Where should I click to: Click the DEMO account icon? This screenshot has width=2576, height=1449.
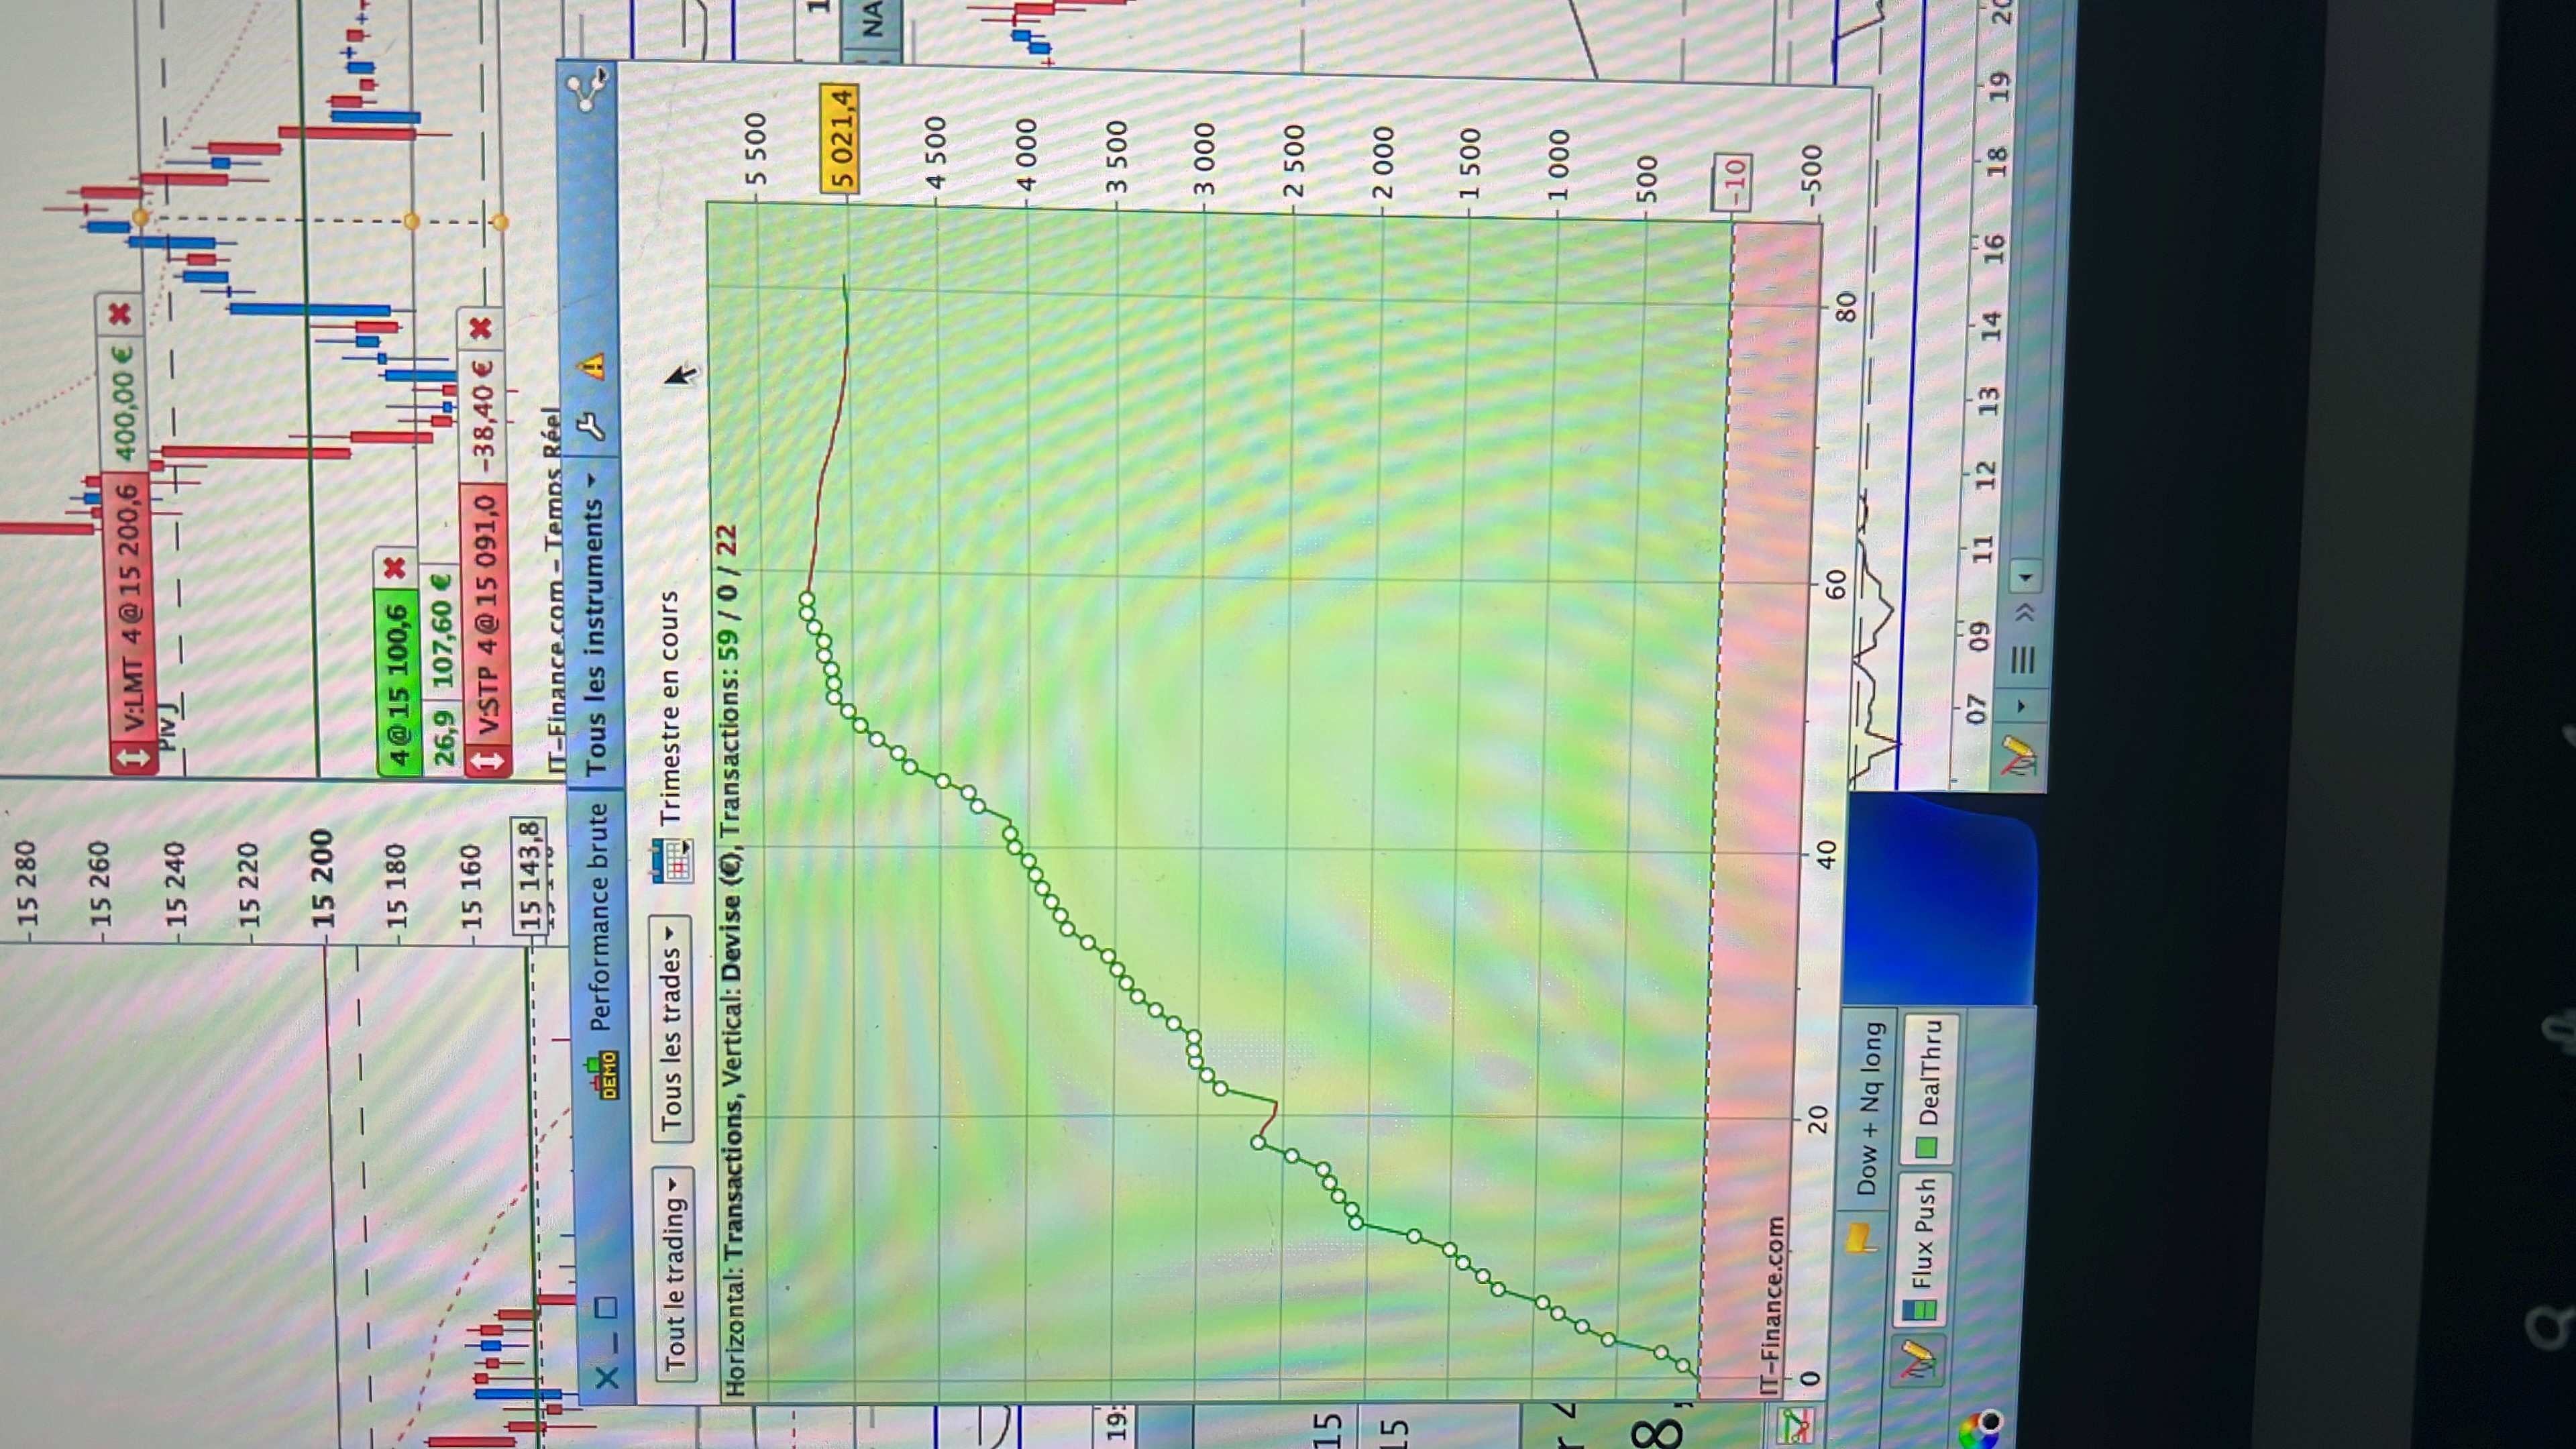pos(603,1075)
